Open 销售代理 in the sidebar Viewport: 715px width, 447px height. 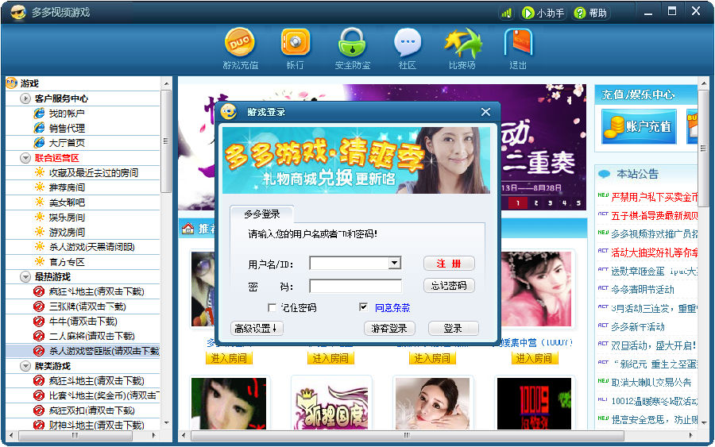click(x=67, y=128)
